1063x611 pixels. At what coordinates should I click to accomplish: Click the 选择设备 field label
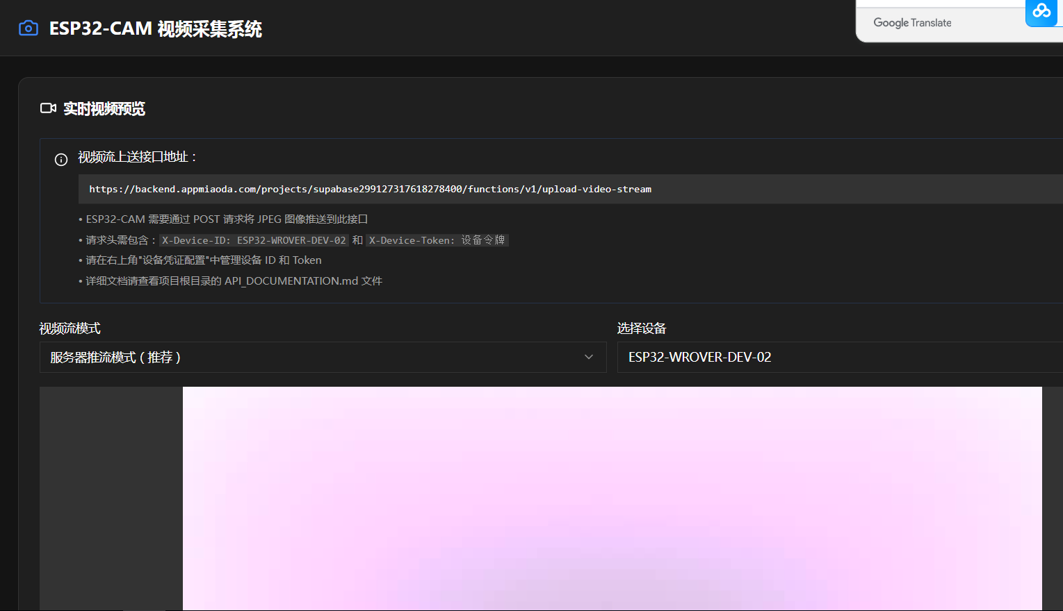pos(641,328)
